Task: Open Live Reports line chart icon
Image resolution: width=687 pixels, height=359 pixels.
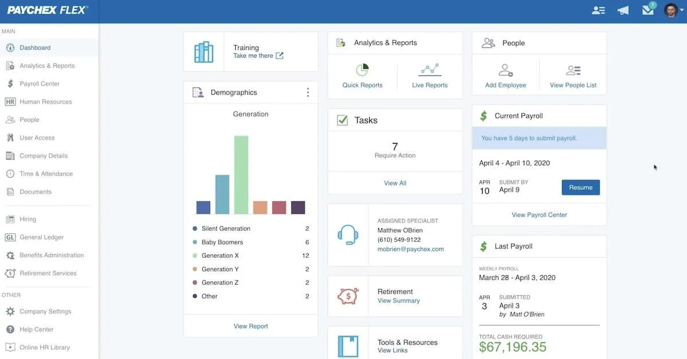Action: [x=429, y=70]
